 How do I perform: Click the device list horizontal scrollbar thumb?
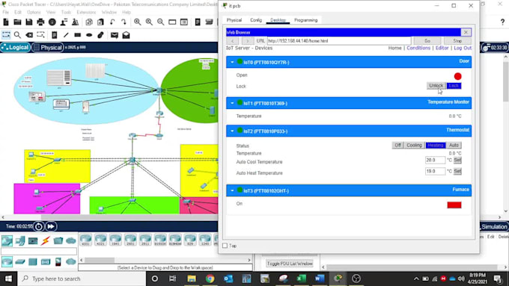click(100, 260)
